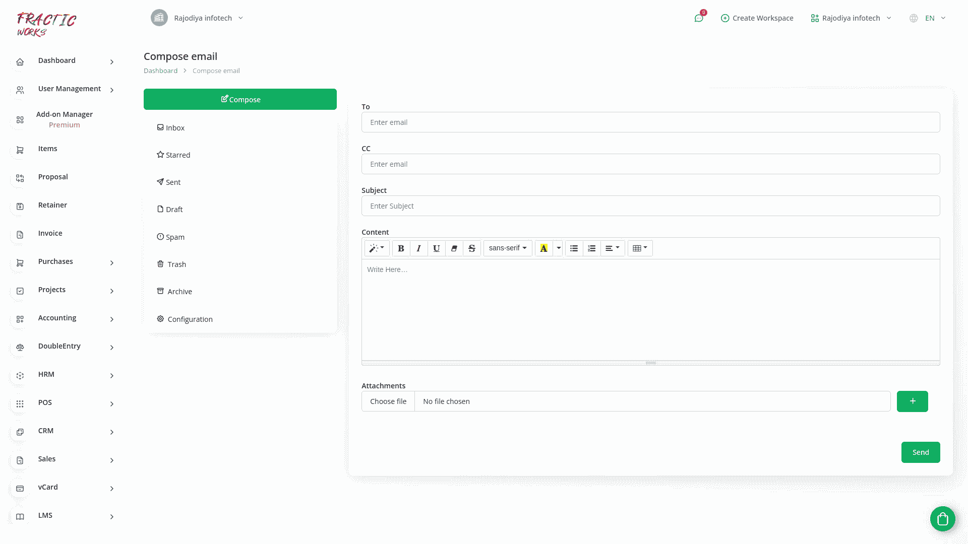The image size is (968, 544).
Task: Insert an ordered numbered list
Action: tap(591, 248)
